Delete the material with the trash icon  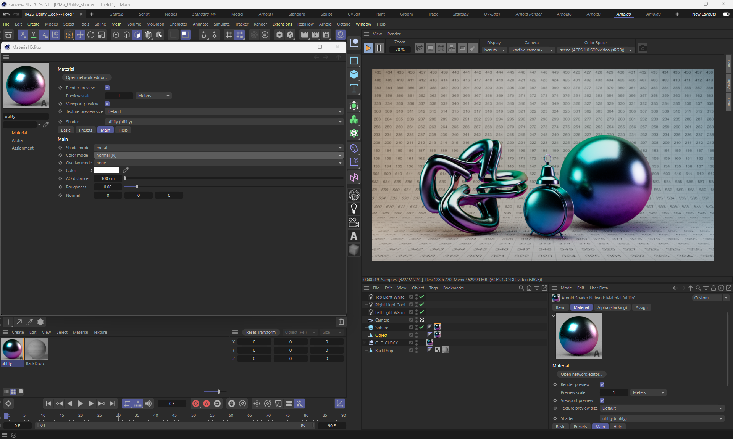click(x=341, y=322)
